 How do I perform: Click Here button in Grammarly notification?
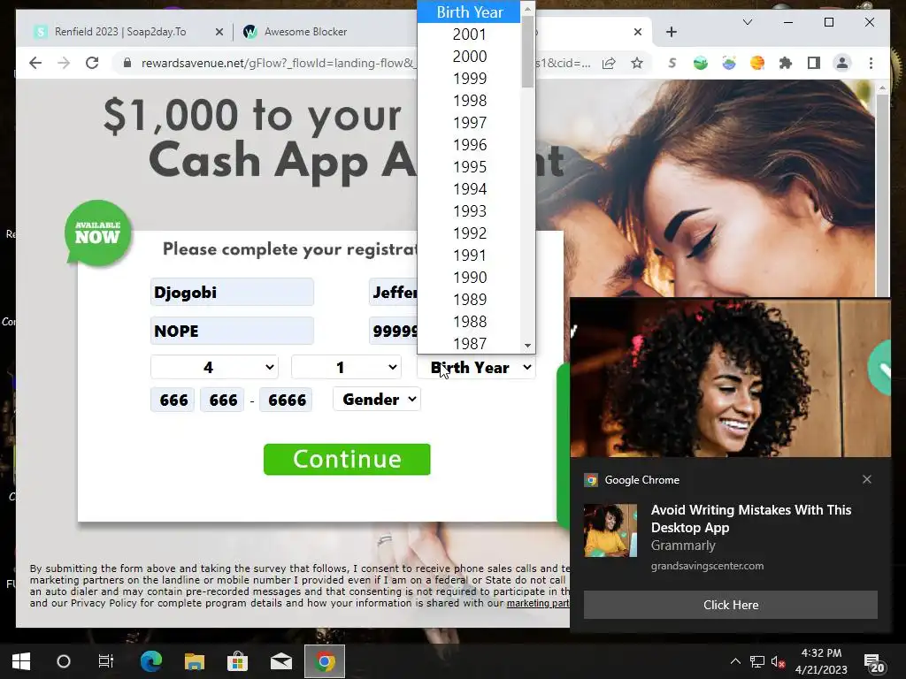click(x=730, y=605)
